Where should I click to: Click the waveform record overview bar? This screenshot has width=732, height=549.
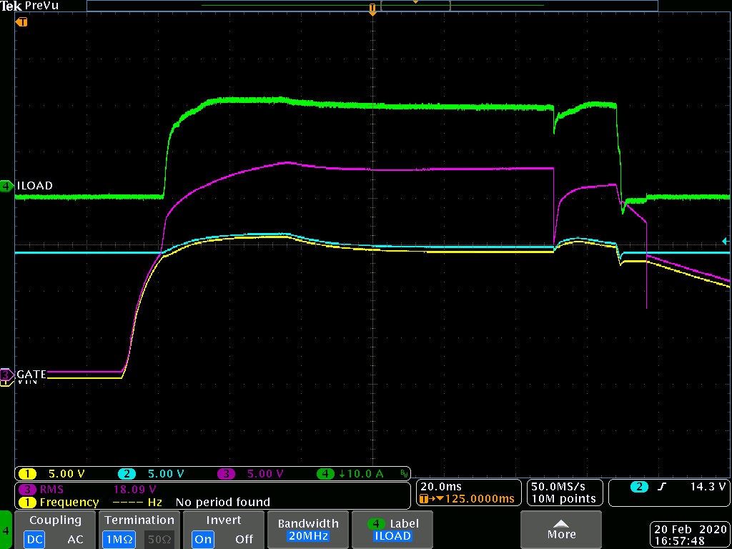point(372,6)
